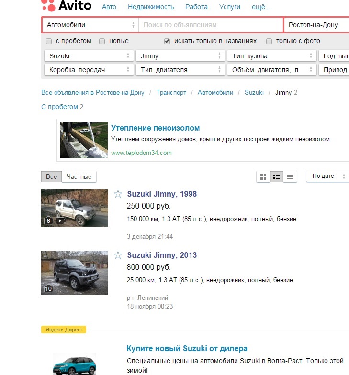Open 'Suzuki Jimny, 2013' listing title
This screenshot has width=349, height=375.
[x=162, y=255]
